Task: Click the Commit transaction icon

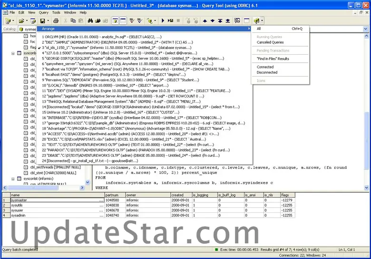Action: click(188, 21)
